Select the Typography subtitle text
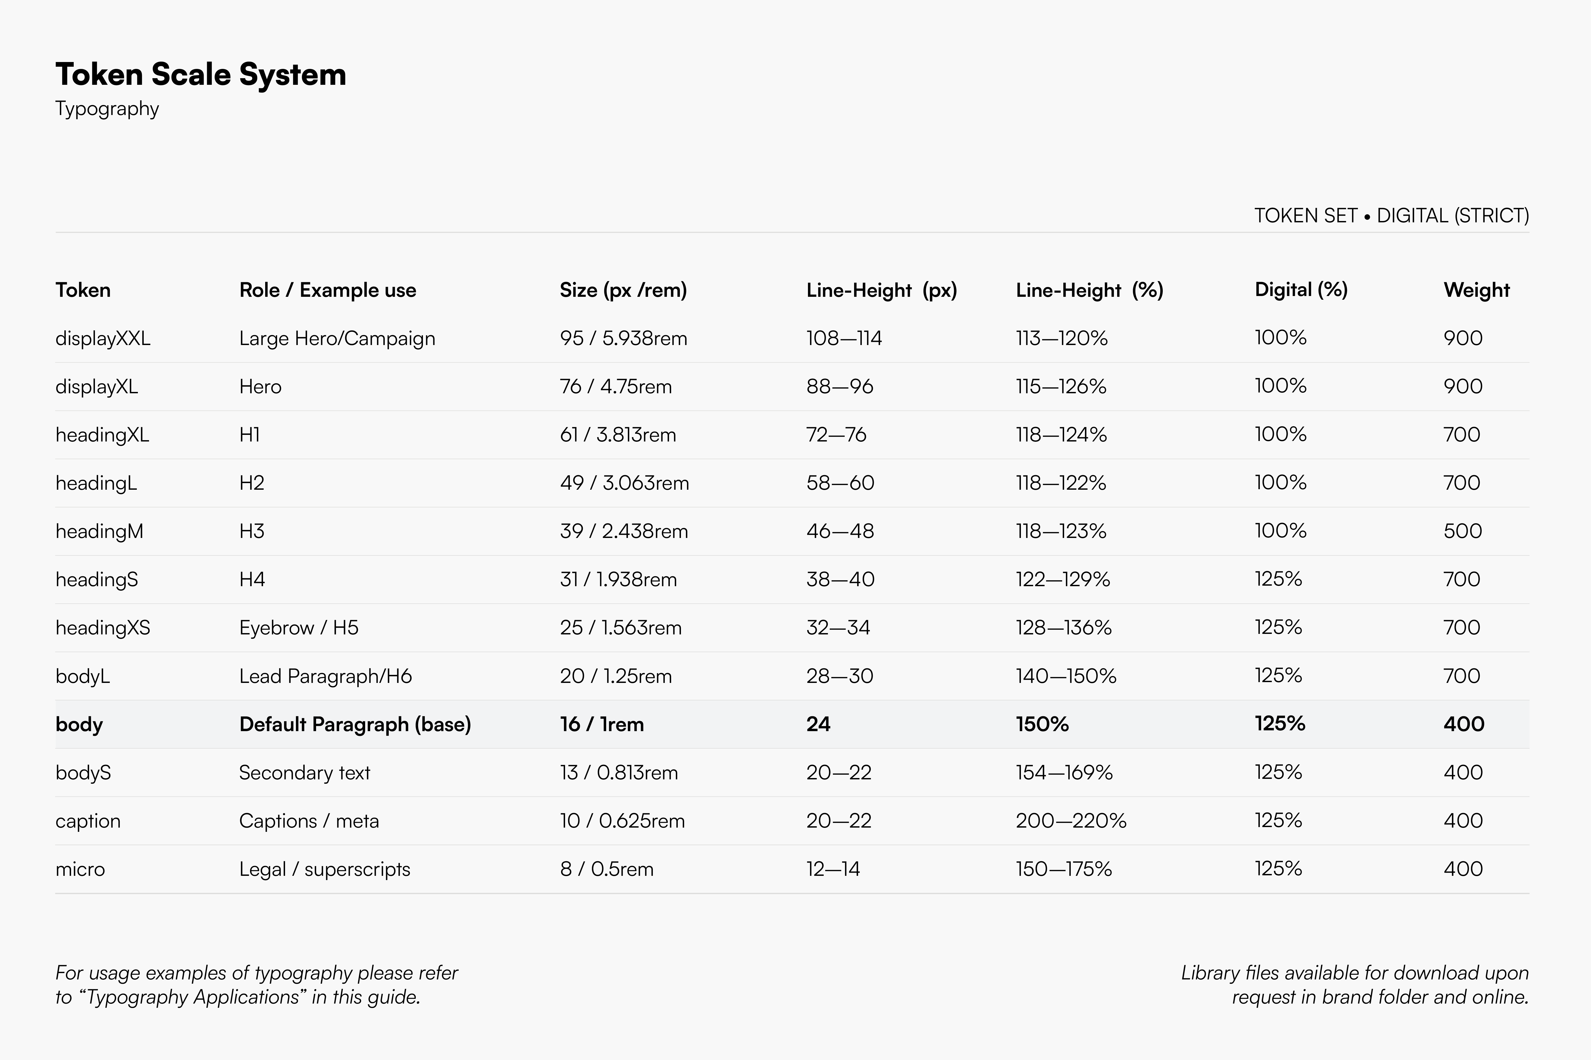This screenshot has width=1591, height=1060. pos(107,109)
